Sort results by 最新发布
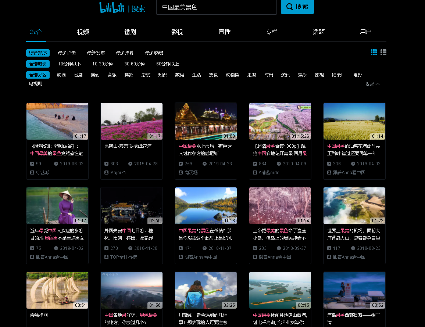This screenshot has width=425, height=327. [x=96, y=53]
